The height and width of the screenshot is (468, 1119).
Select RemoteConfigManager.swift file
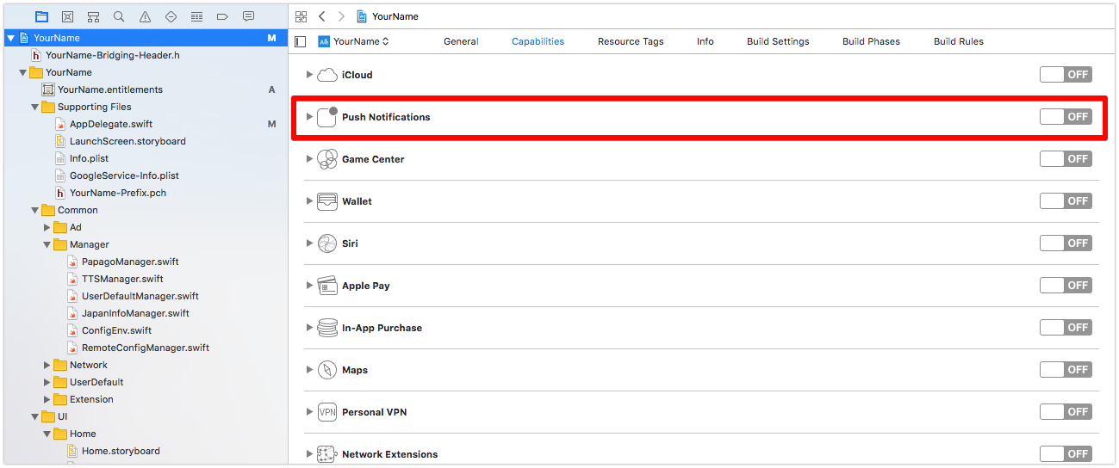(x=146, y=348)
